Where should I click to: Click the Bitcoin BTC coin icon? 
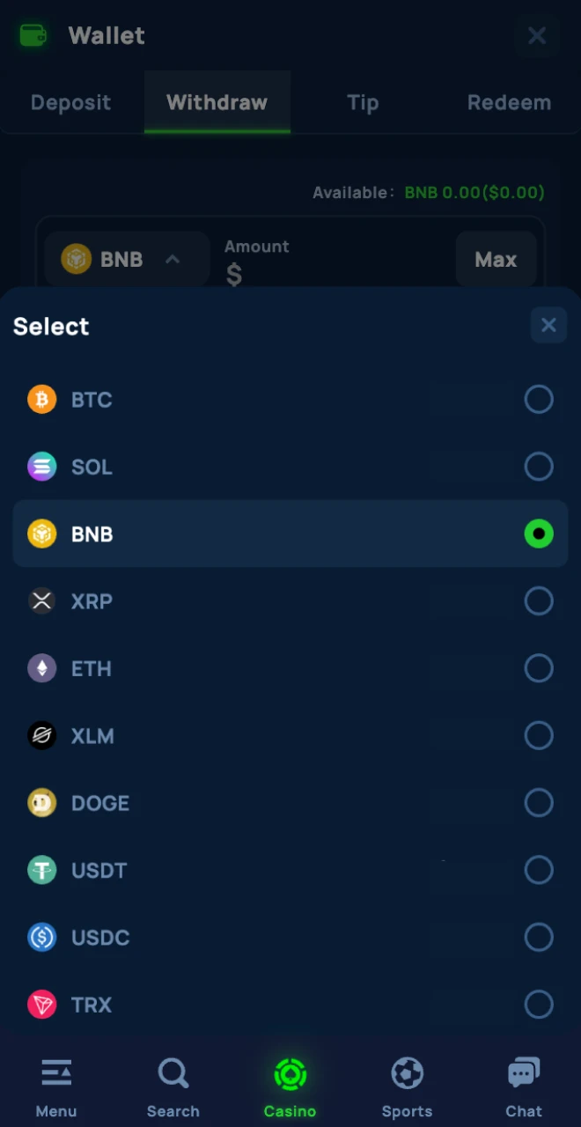(x=42, y=400)
